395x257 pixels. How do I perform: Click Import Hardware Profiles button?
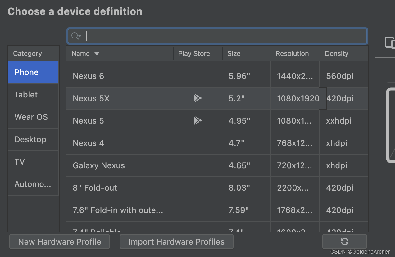[x=176, y=242]
